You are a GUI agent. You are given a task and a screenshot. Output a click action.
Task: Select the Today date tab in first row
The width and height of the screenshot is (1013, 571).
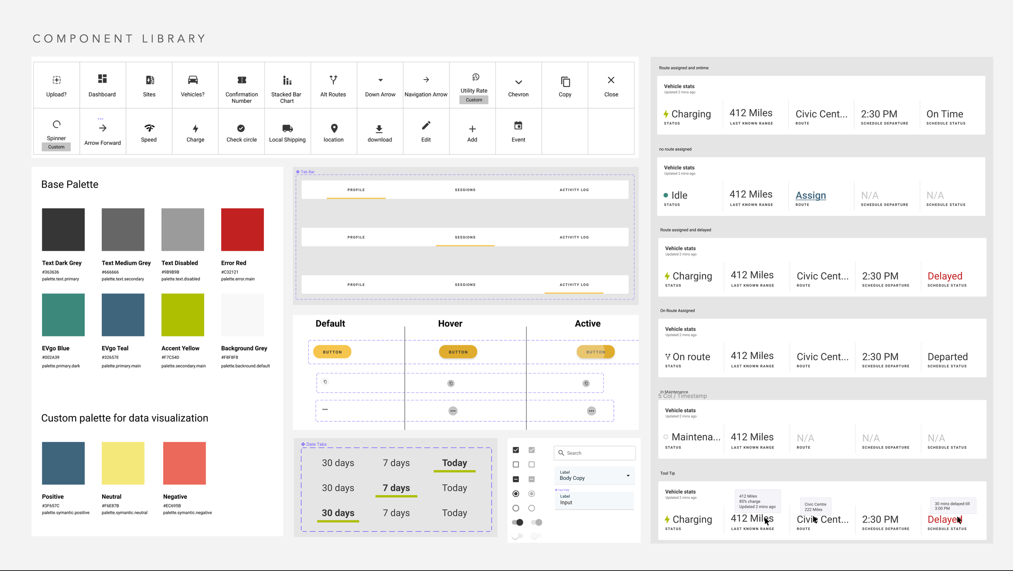(x=454, y=463)
